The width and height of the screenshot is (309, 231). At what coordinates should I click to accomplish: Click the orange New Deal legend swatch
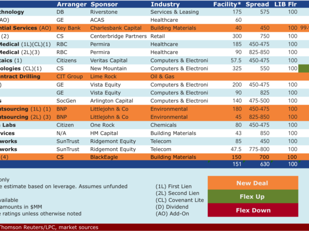pyautogui.click(x=253, y=183)
